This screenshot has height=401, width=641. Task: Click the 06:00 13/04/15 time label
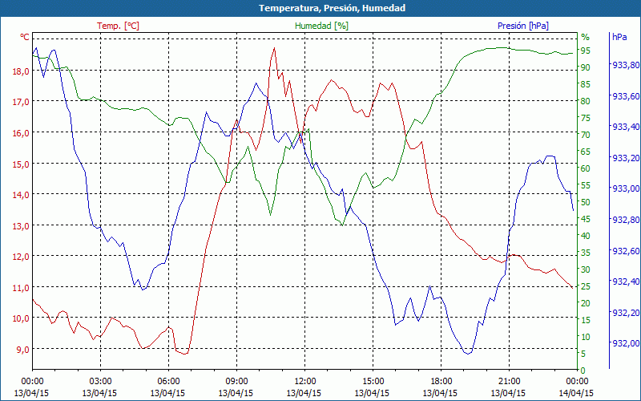(168, 387)
